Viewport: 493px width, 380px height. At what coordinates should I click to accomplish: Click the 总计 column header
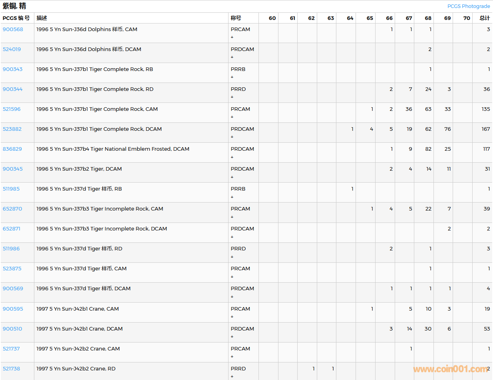click(x=484, y=18)
